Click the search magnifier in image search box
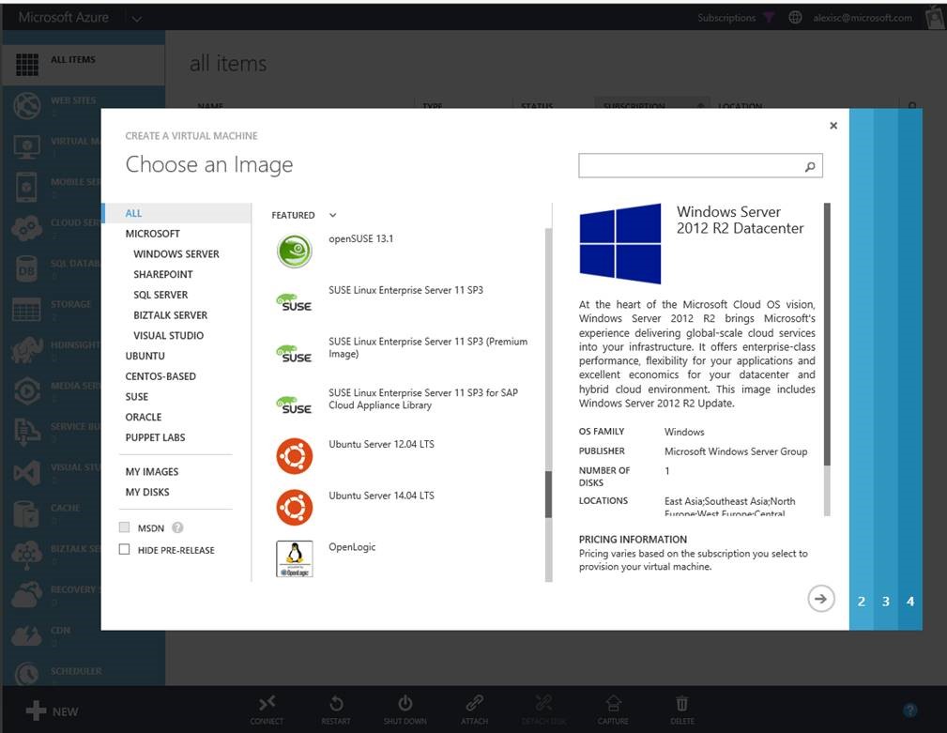Image resolution: width=947 pixels, height=733 pixels. click(810, 166)
